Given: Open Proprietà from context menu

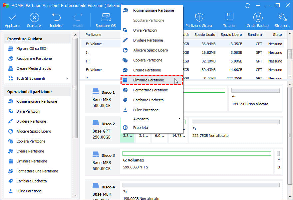Looking at the screenshot, I should [152, 128].
